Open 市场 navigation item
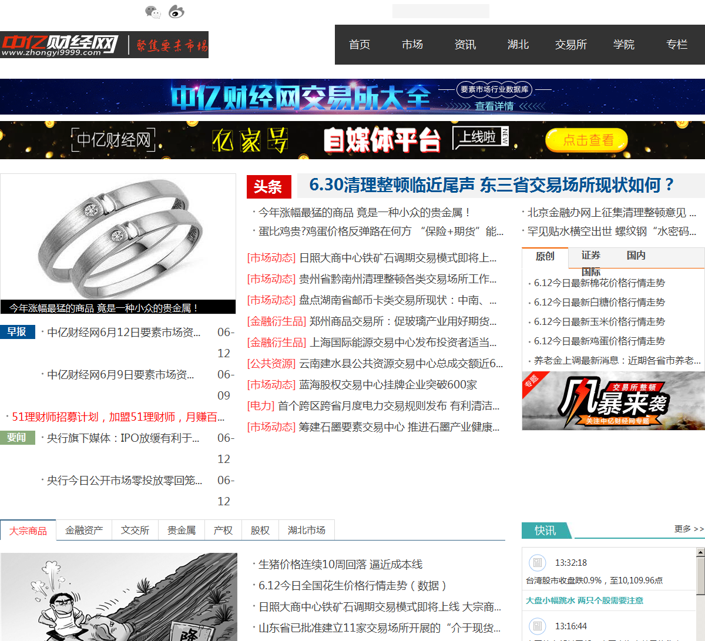Viewport: 705px width, 641px height. click(412, 45)
